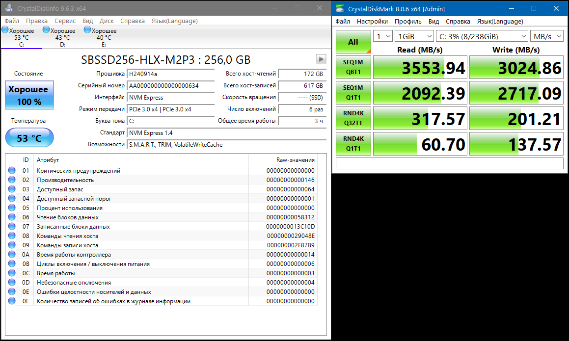Click status orb for attribute 0D Небезопасные отключения

tap(12, 282)
